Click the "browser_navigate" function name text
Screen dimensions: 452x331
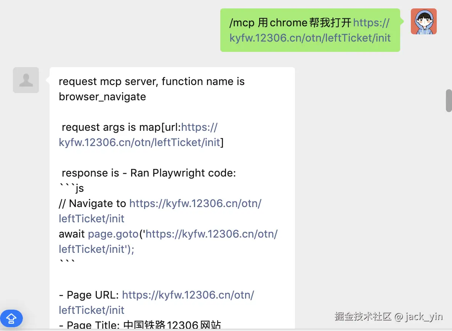tap(102, 96)
